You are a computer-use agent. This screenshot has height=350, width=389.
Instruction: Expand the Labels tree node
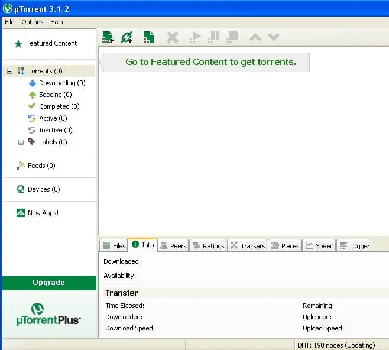click(21, 142)
